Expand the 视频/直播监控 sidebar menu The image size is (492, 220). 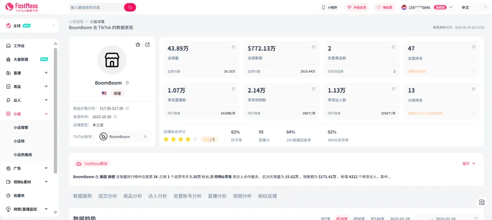coord(46,209)
